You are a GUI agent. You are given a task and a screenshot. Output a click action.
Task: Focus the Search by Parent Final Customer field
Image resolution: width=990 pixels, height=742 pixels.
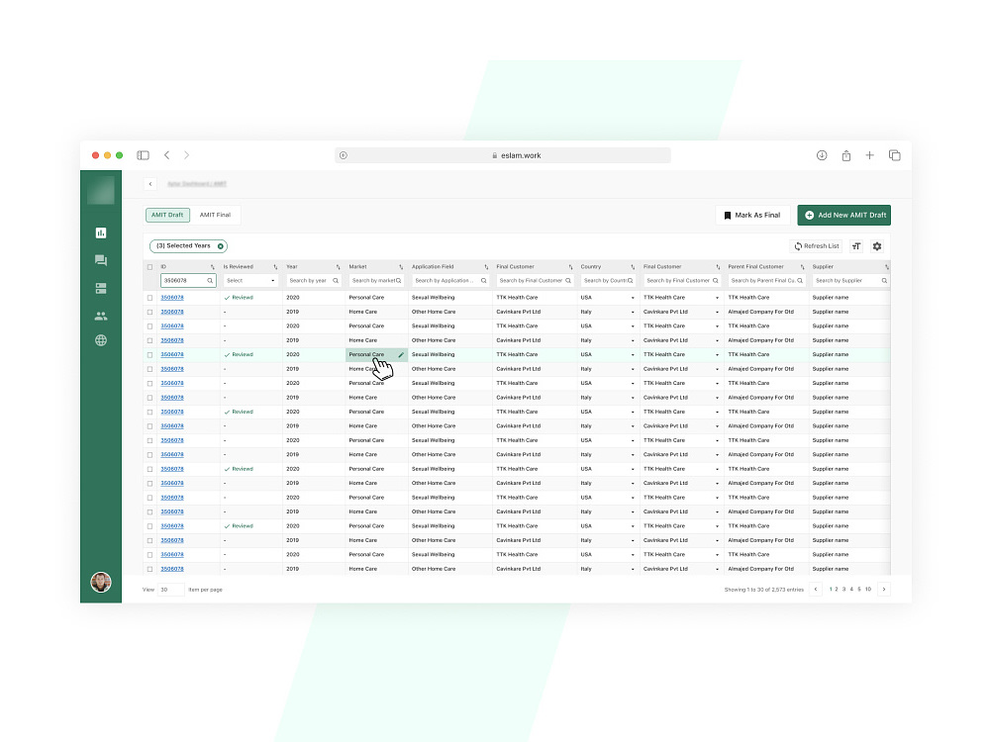click(767, 281)
